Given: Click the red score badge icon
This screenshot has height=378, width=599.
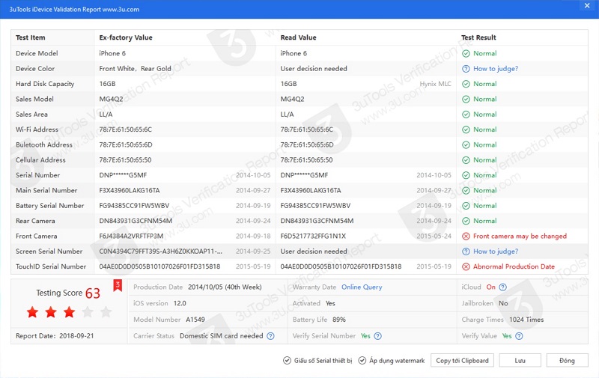Looking at the screenshot, I should pos(117,284).
